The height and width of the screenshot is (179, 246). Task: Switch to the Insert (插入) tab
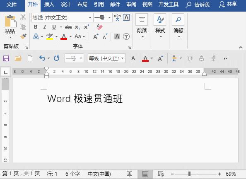(49, 5)
